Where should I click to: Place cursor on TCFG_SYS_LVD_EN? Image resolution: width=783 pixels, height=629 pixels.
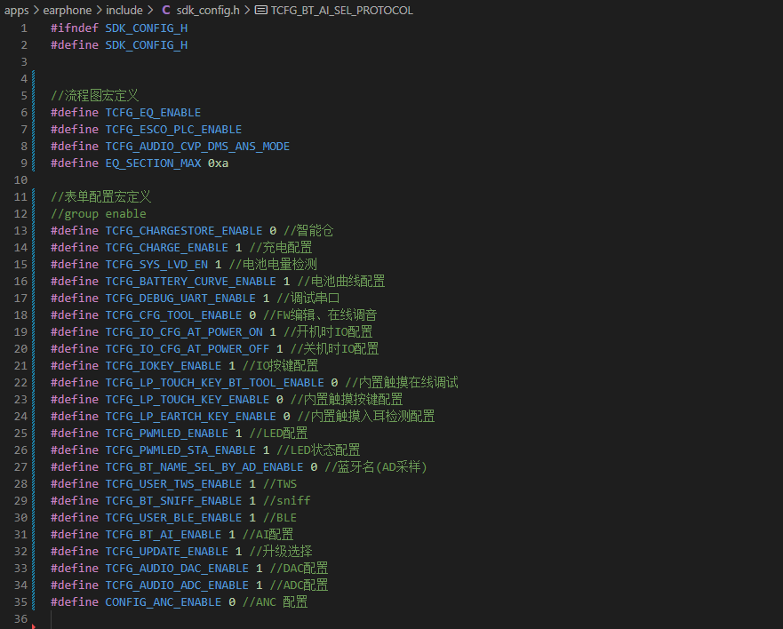point(156,265)
